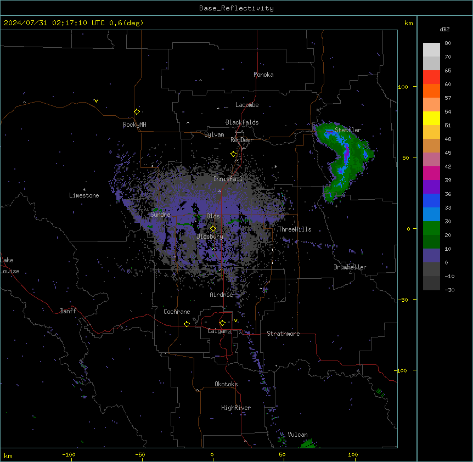Pick the magenta 39-42 dBZ legend swatch

[x=431, y=173]
